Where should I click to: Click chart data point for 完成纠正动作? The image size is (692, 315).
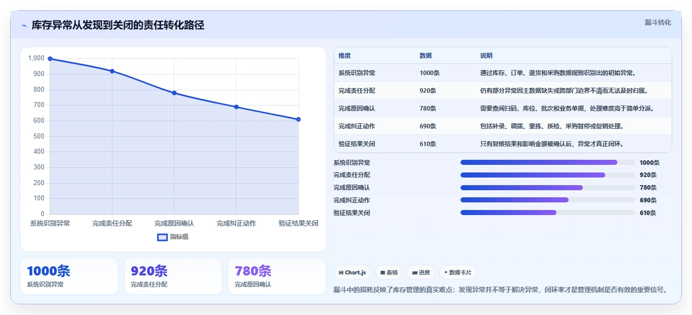(x=237, y=107)
